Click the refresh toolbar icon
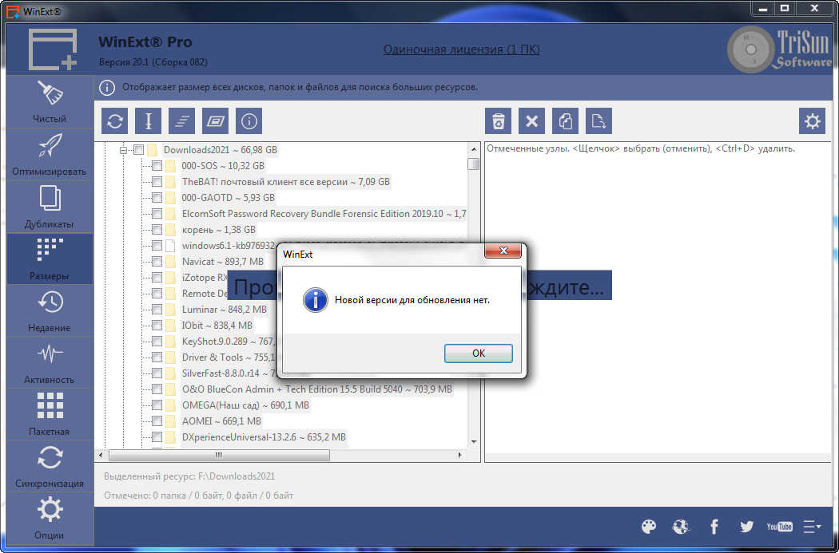839x553 pixels. click(115, 121)
